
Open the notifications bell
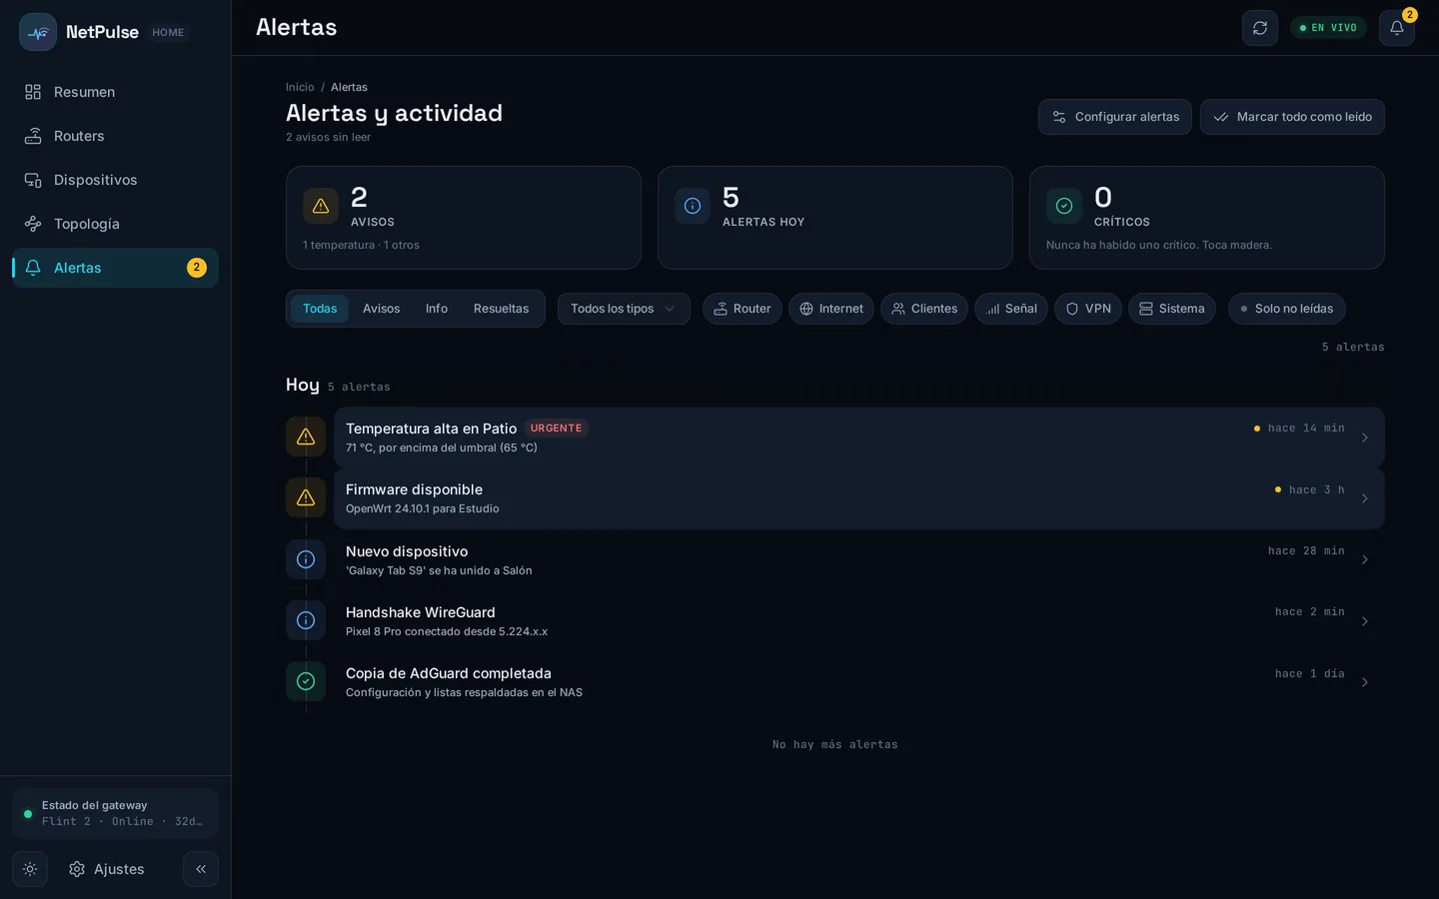1397,28
